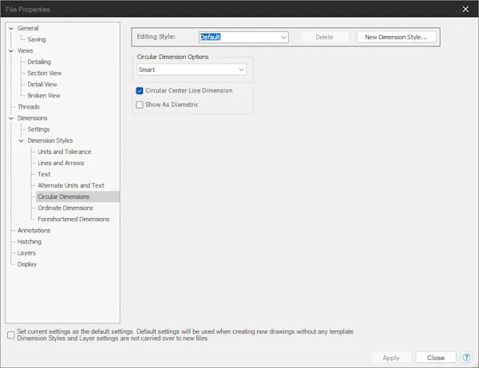Select Circular Dimensions in the tree
This screenshot has width=479, height=368.
coord(64,196)
